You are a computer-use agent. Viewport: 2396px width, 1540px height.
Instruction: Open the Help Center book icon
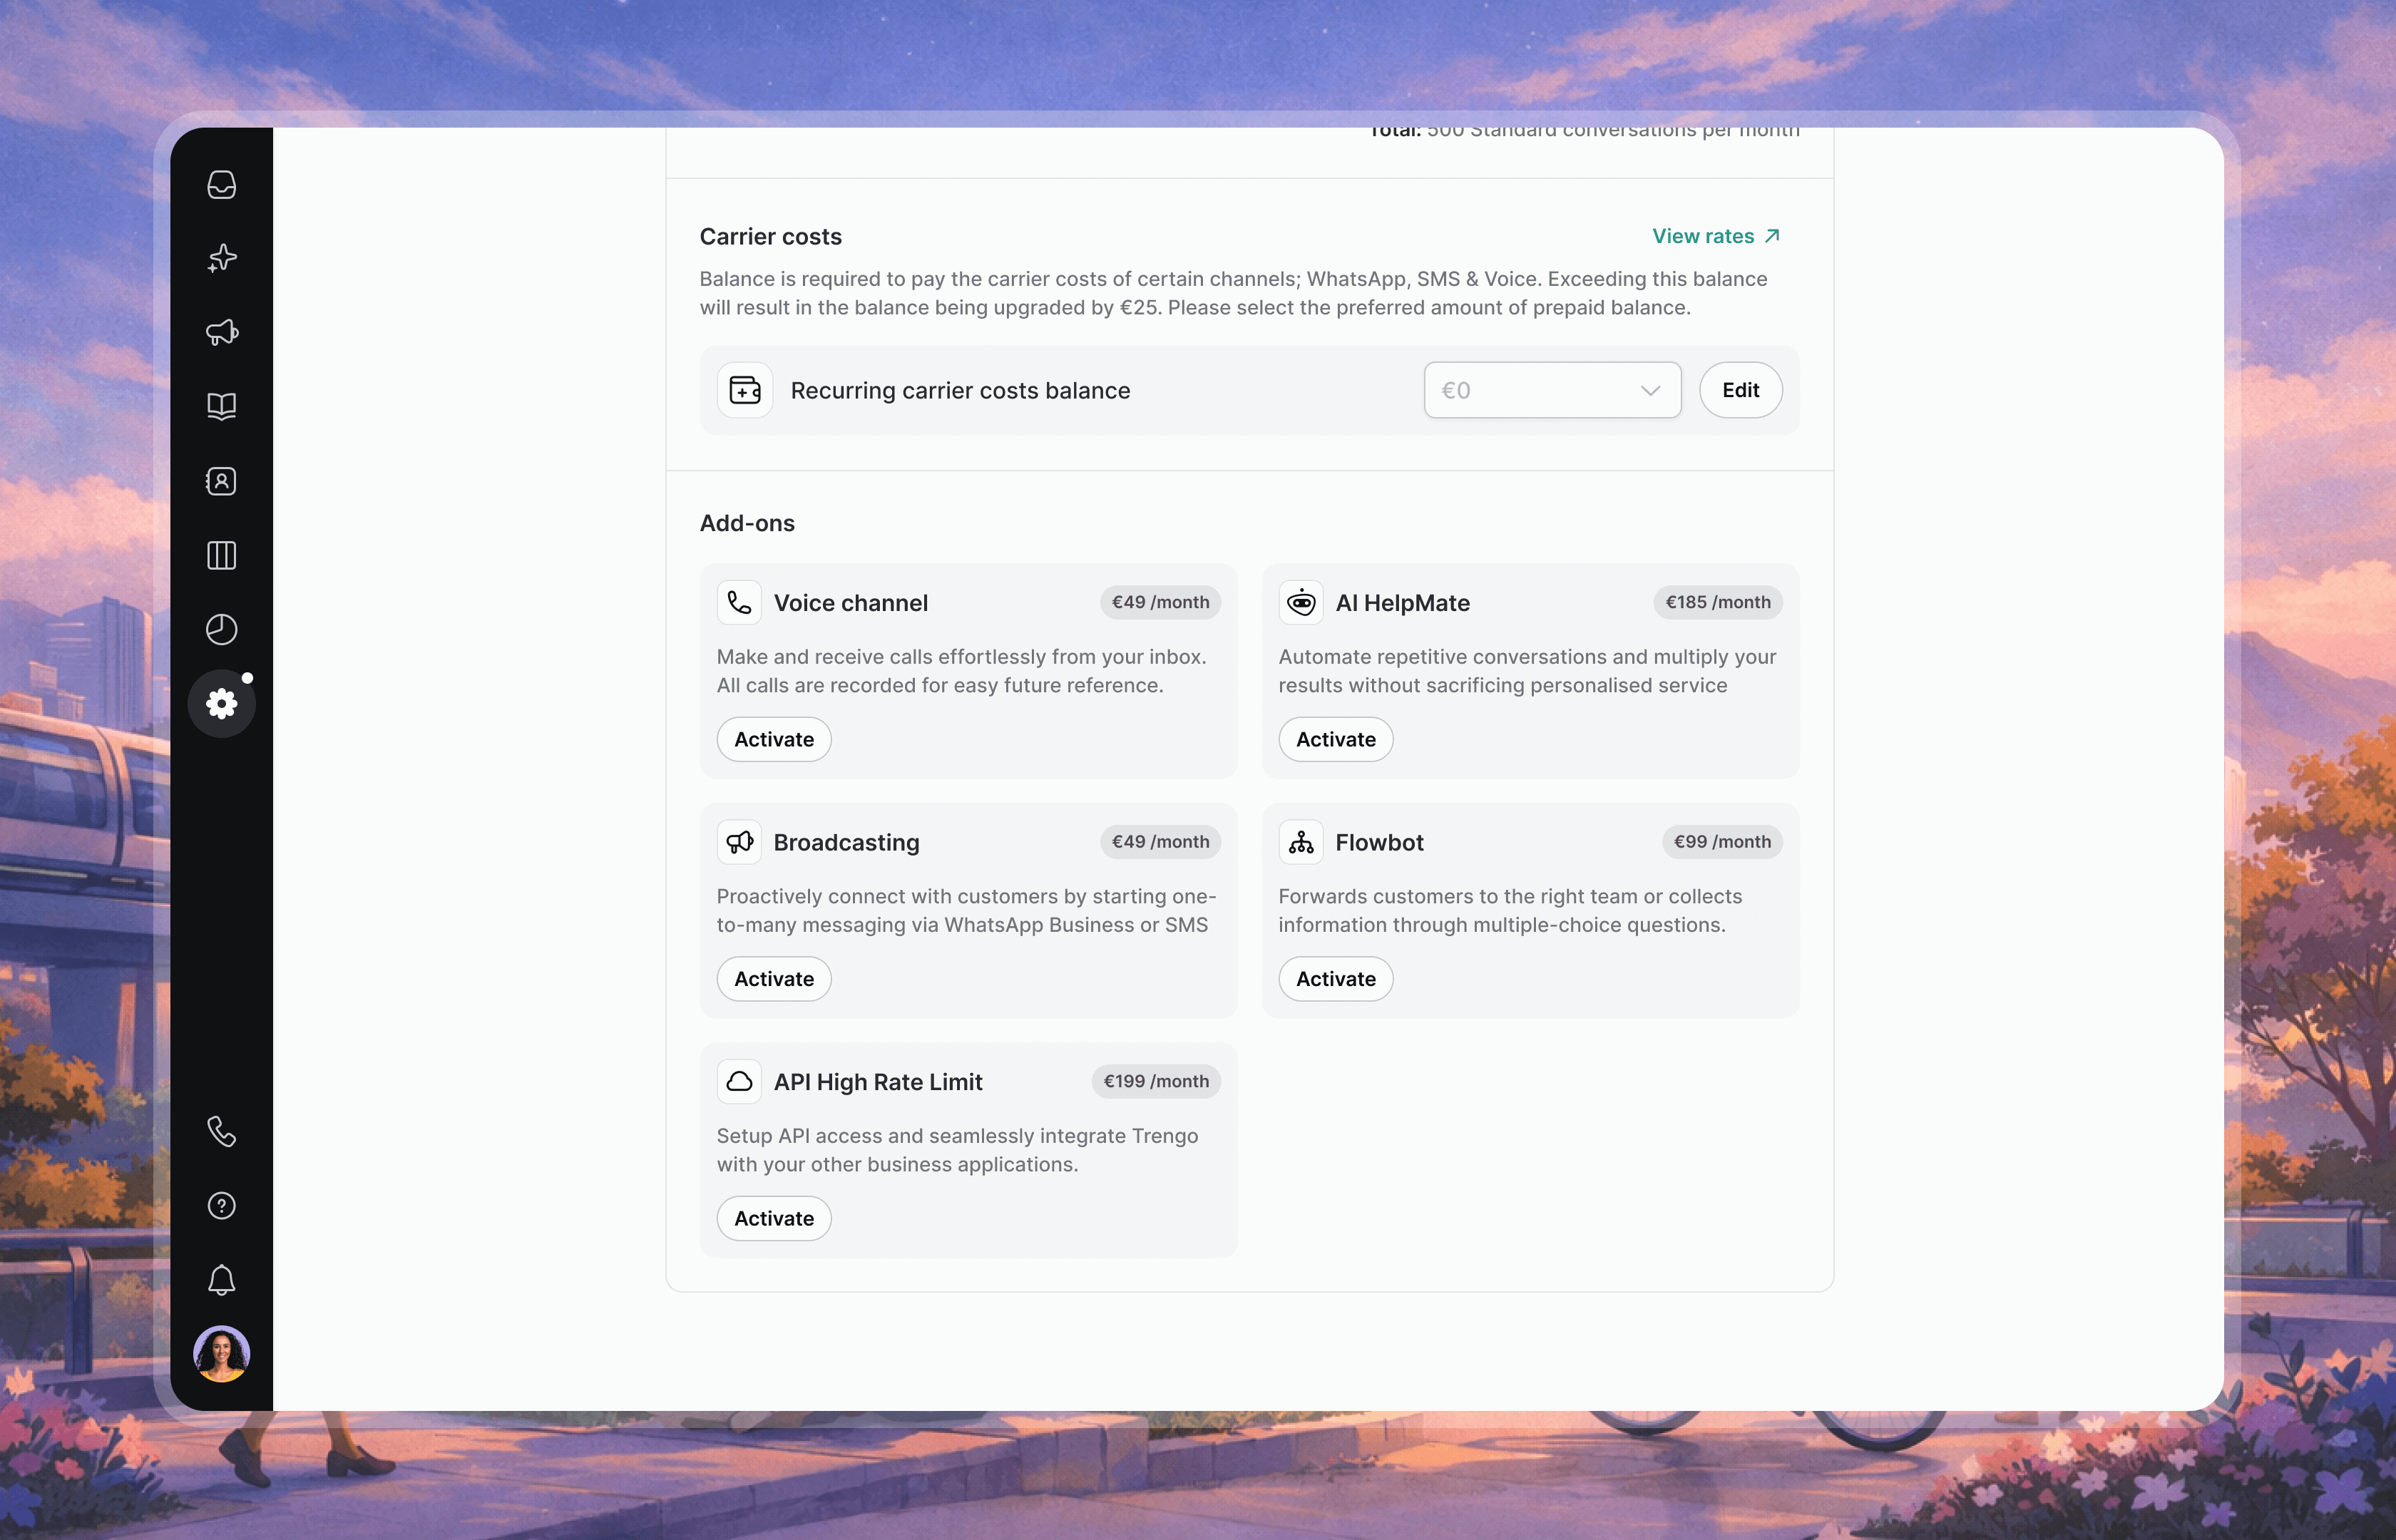[x=221, y=406]
